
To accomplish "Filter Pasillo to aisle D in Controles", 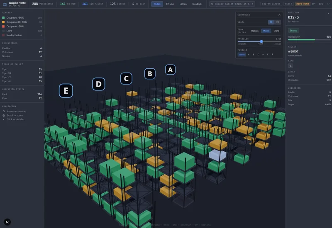I will pyautogui.click(x=263, y=55).
